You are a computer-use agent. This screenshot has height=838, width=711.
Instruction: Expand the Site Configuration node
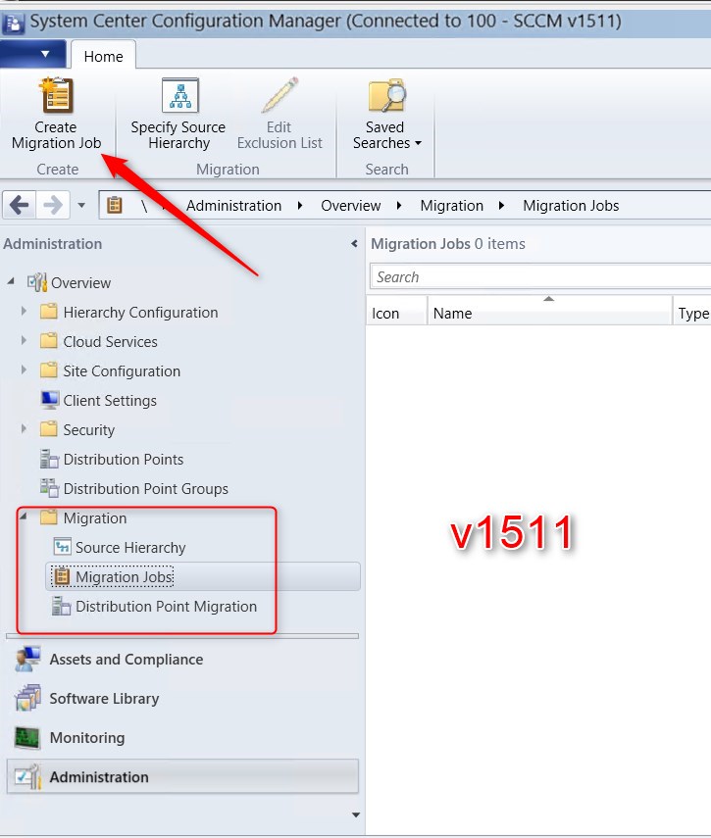pyautogui.click(x=24, y=370)
